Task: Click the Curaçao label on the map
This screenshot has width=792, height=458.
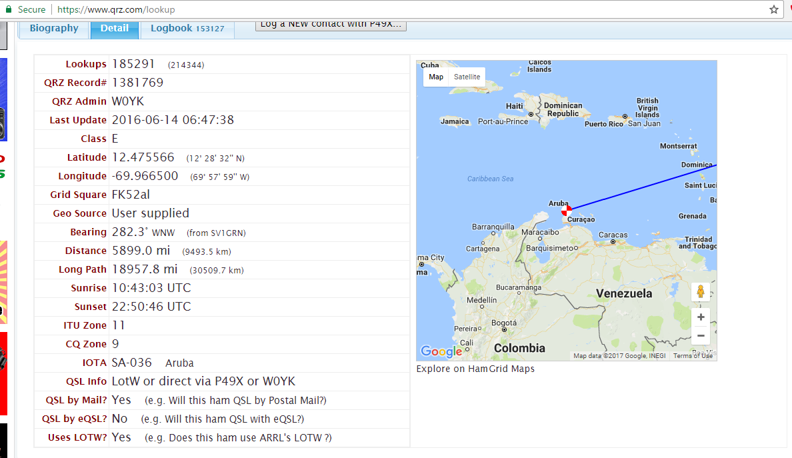Action: point(581,219)
